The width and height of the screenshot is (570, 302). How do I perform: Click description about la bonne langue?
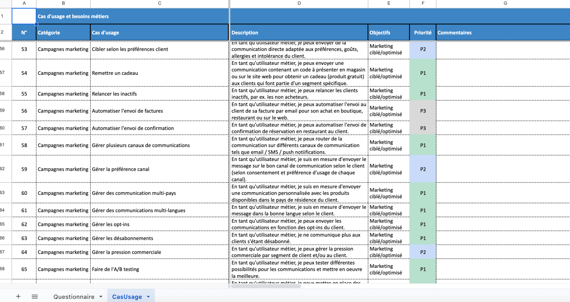299,210
